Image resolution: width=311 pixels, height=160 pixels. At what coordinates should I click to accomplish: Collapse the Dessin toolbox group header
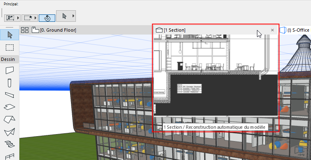[x=9, y=59]
